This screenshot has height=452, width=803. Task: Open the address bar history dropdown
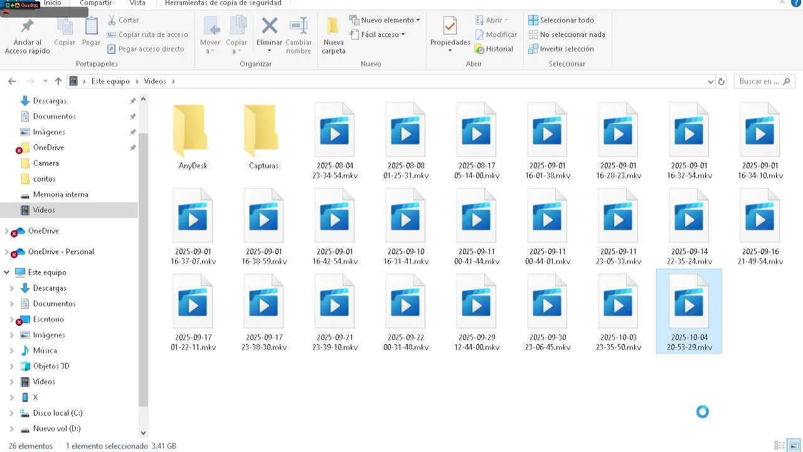pos(710,82)
